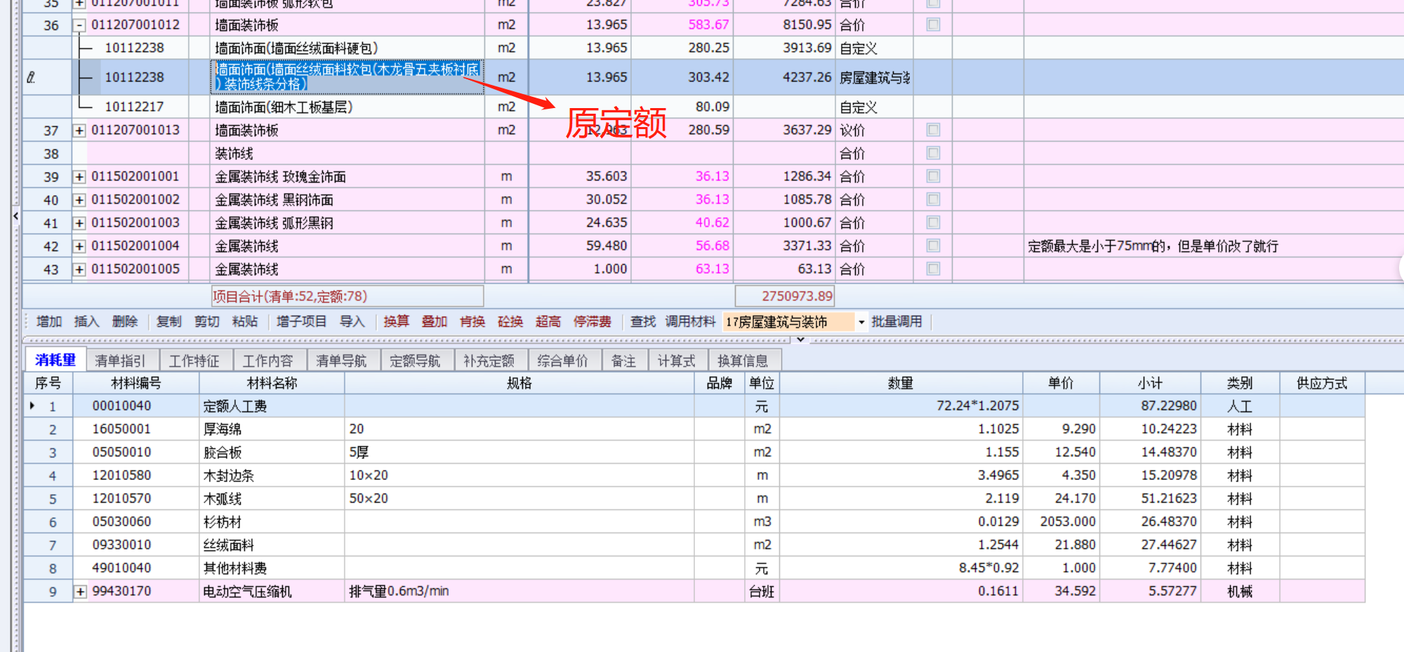Click the 粘贴 toolbar button

point(245,321)
